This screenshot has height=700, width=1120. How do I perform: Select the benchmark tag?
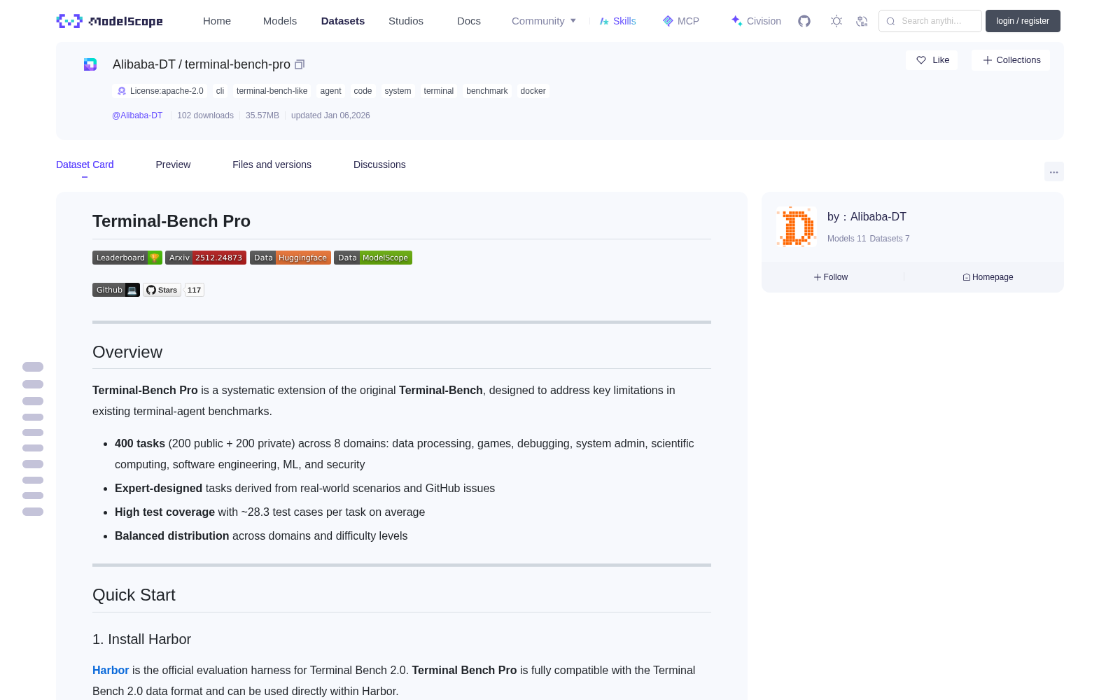point(487,91)
